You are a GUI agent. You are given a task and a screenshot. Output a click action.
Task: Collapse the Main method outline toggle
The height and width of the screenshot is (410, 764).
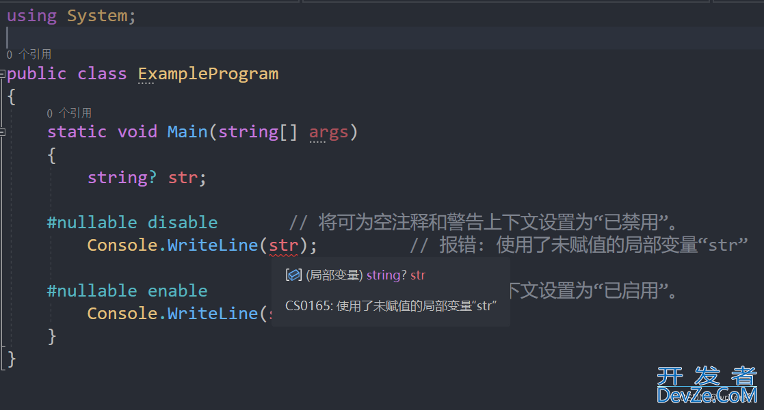(x=3, y=132)
